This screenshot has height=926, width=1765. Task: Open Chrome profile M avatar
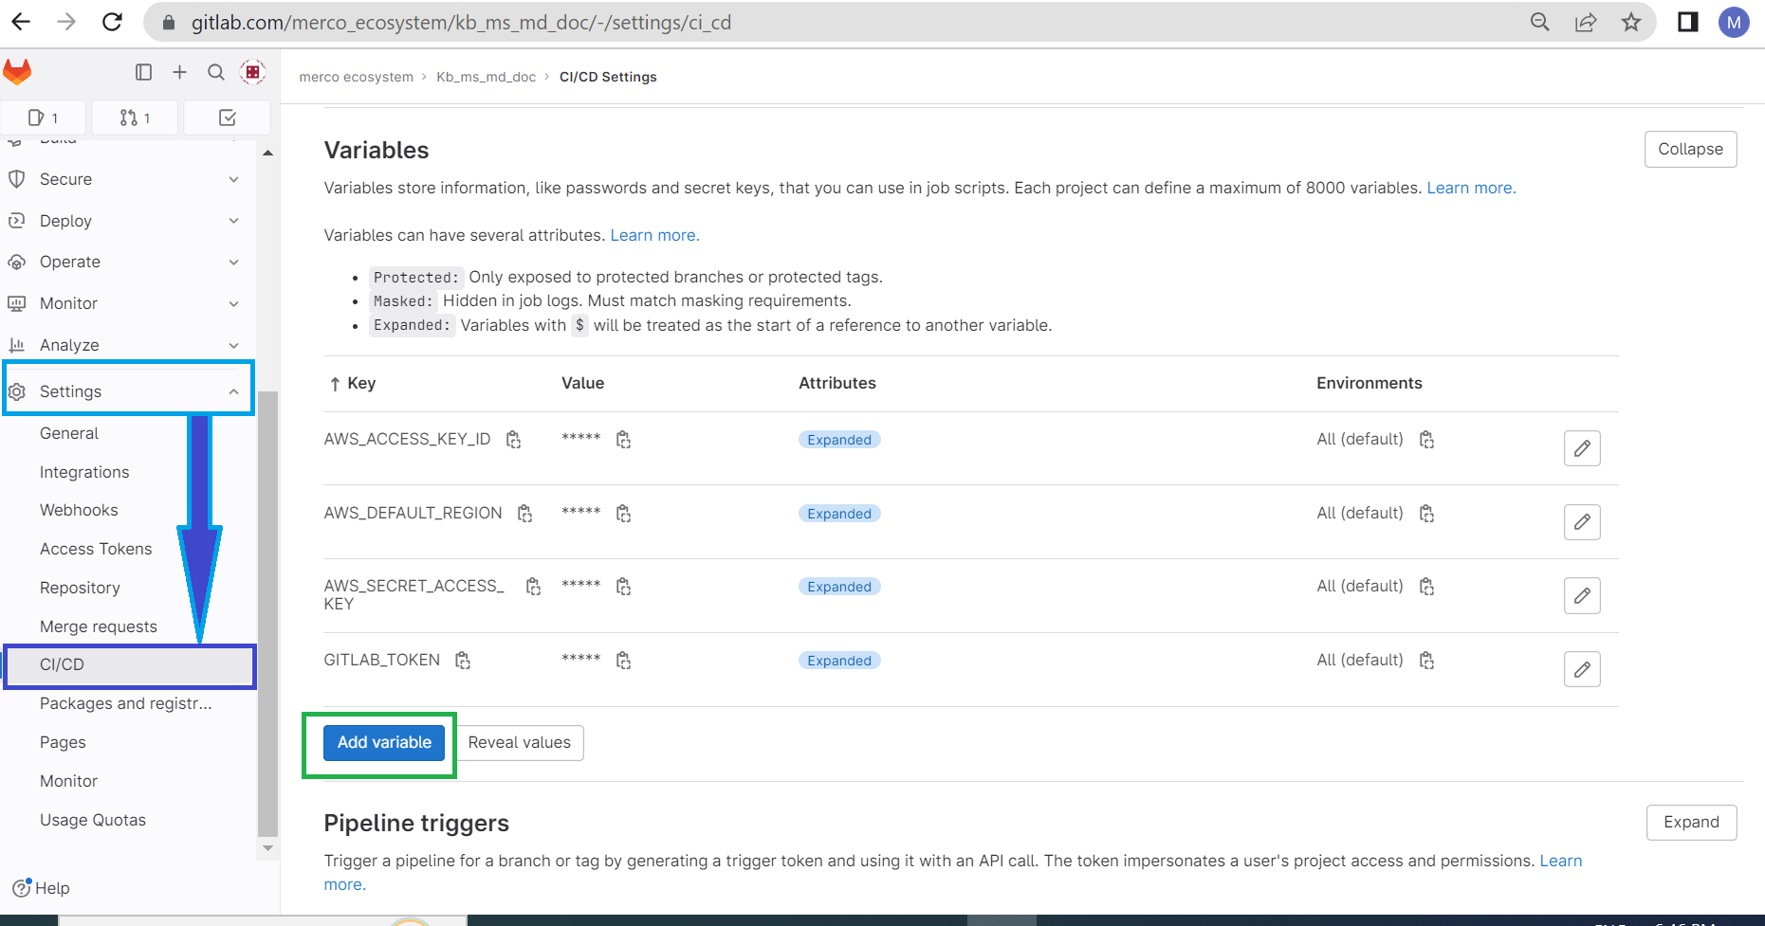1734,22
